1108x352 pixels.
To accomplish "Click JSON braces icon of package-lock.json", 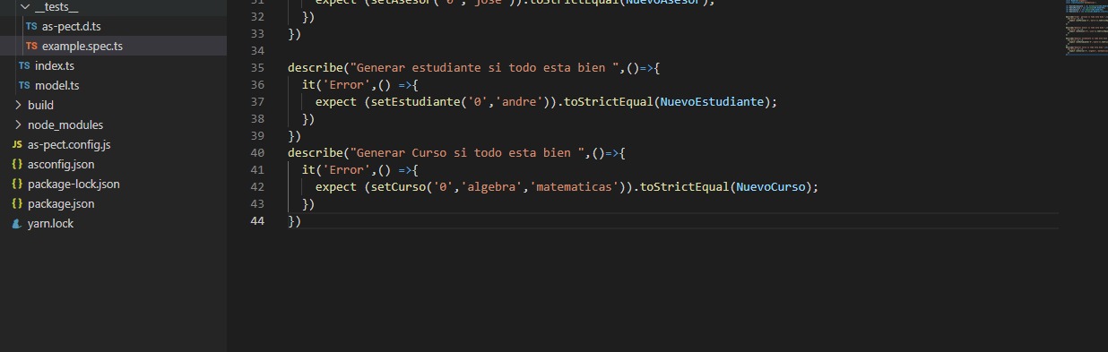I will pyautogui.click(x=17, y=184).
